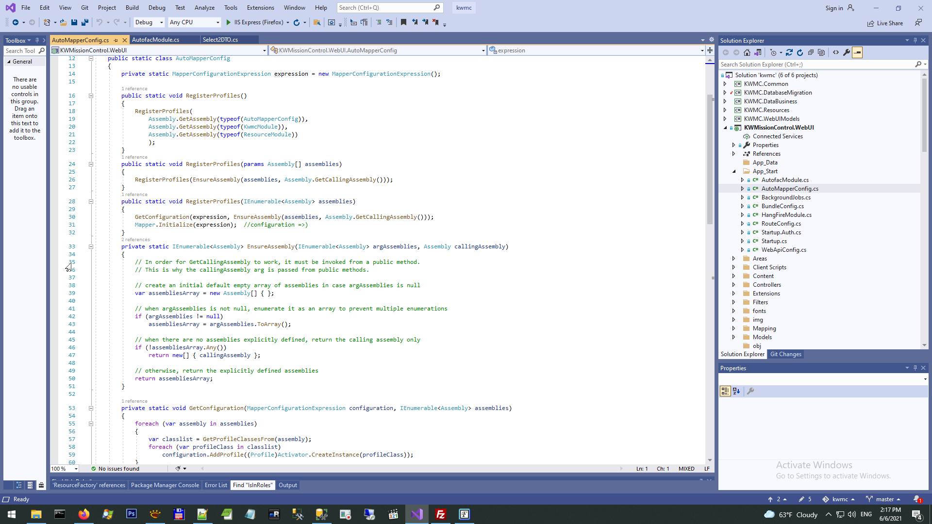Click the Search Solution Explorer field
The height and width of the screenshot is (524, 932).
pyautogui.click(x=815, y=64)
